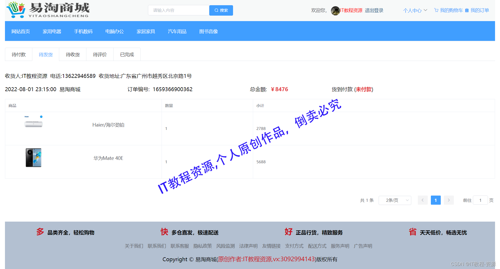The width and height of the screenshot is (500, 269).
Task: Open the 家居家具 category
Action: [146, 32]
